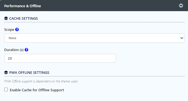Click the Duration (s) field label
The width and height of the screenshot is (188, 101).
pos(14,50)
